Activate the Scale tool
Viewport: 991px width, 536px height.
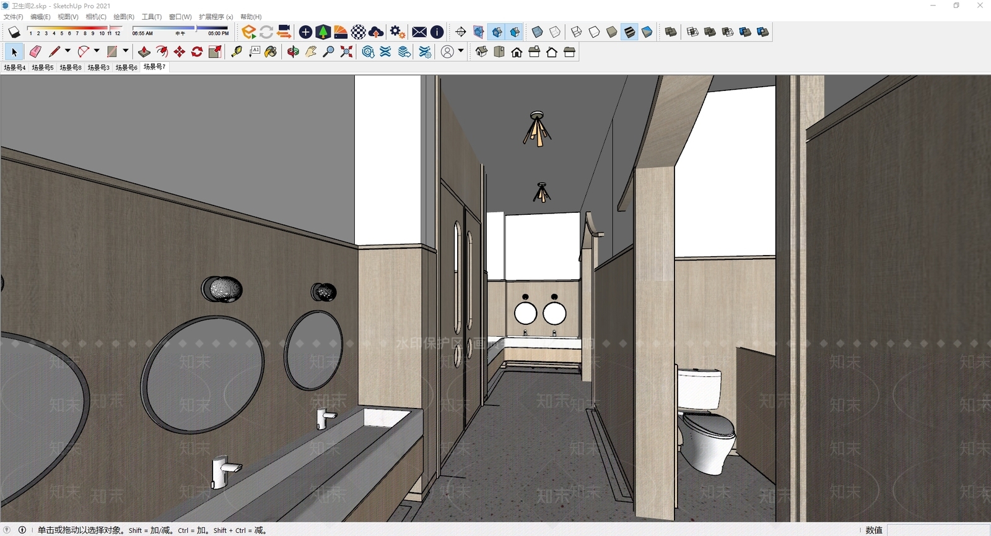tap(215, 52)
